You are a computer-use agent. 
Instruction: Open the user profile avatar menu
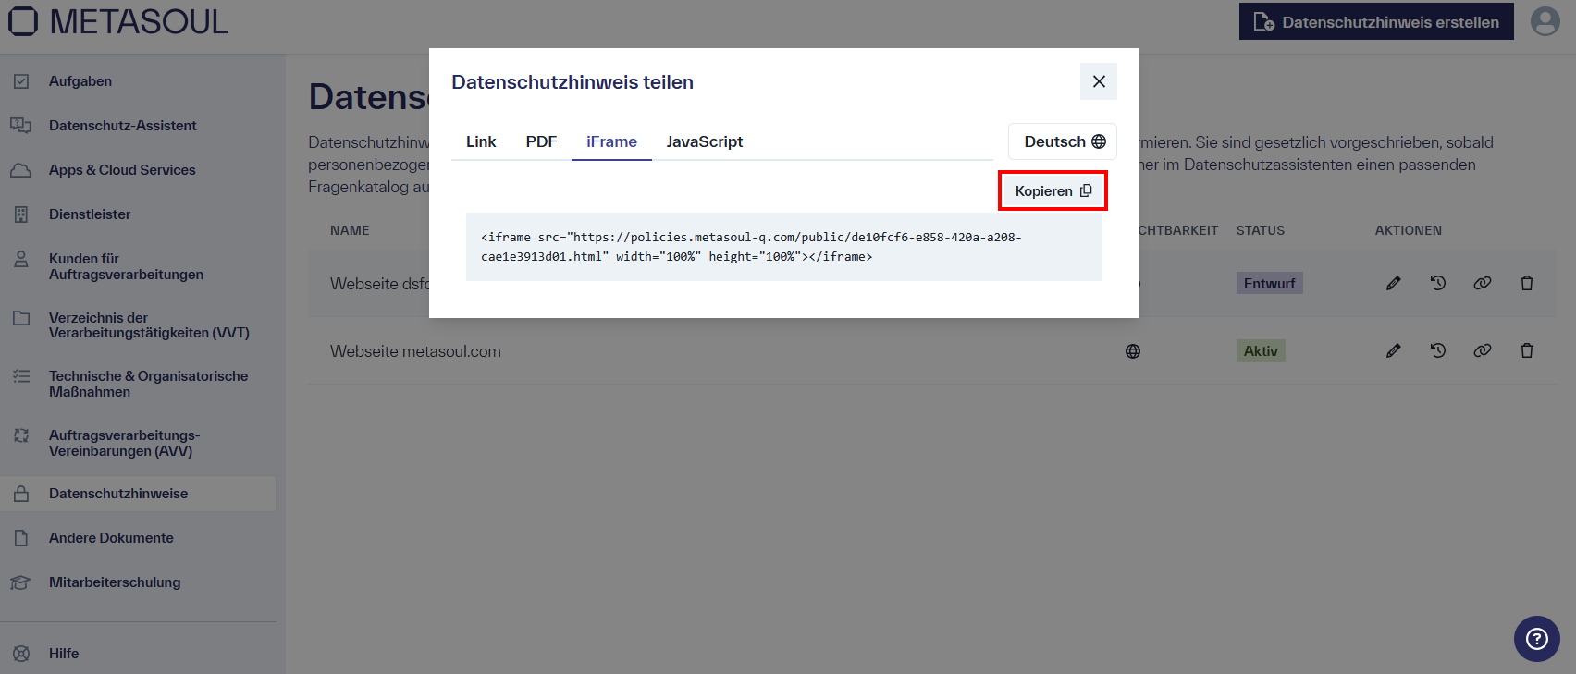pos(1545,21)
